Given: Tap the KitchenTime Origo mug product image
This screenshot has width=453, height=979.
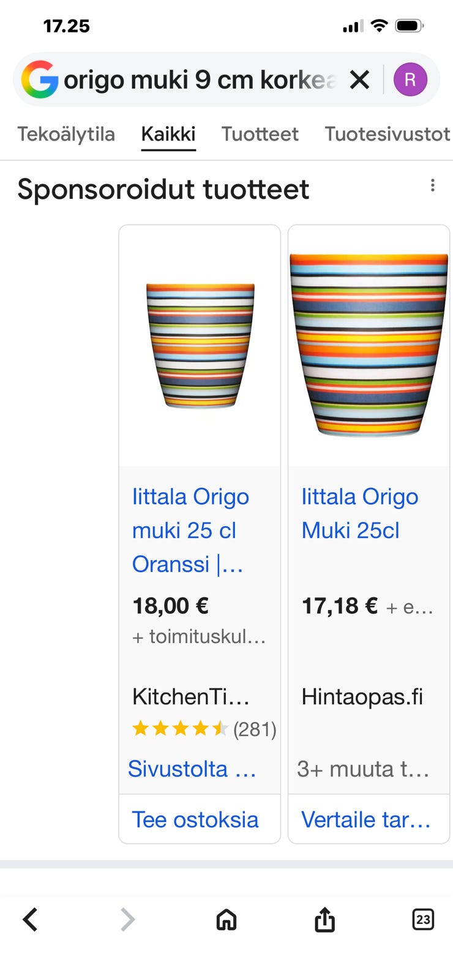Looking at the screenshot, I should click(200, 346).
